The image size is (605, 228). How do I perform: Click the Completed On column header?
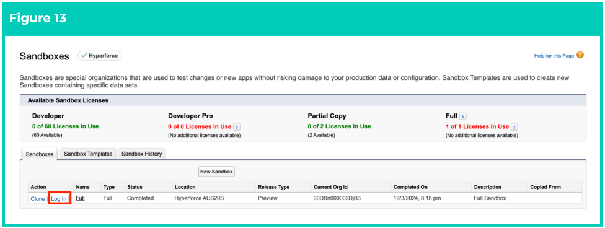pyautogui.click(x=410, y=187)
